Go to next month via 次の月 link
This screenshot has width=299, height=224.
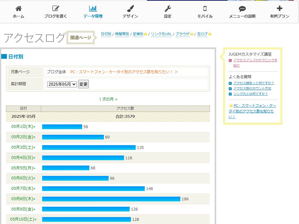point(109,99)
